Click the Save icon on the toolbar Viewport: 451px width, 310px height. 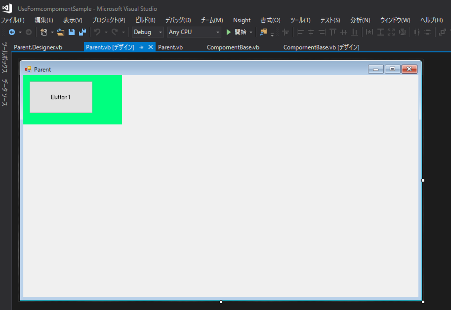click(x=71, y=32)
